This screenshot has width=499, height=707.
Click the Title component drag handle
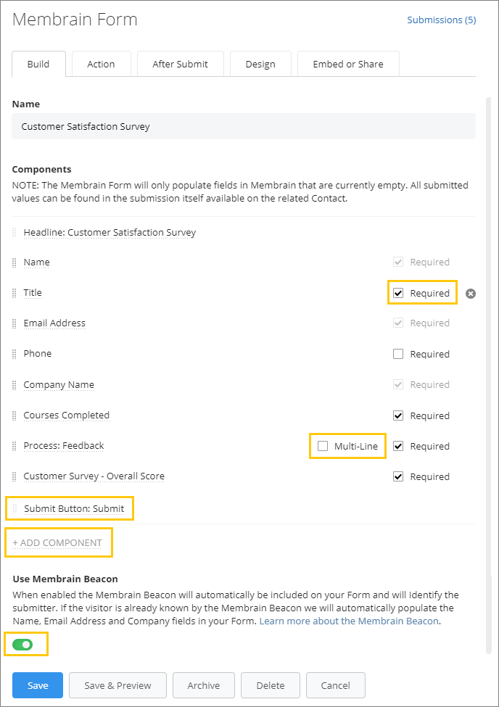(14, 292)
